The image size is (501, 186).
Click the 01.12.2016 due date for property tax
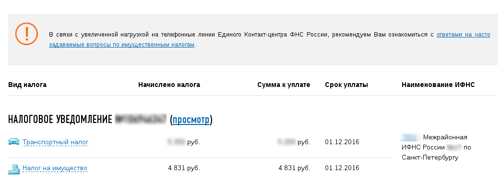coord(342,168)
